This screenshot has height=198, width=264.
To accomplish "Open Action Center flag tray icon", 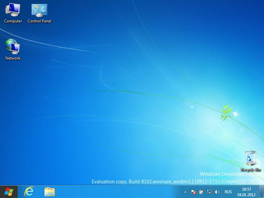I will 193,192.
